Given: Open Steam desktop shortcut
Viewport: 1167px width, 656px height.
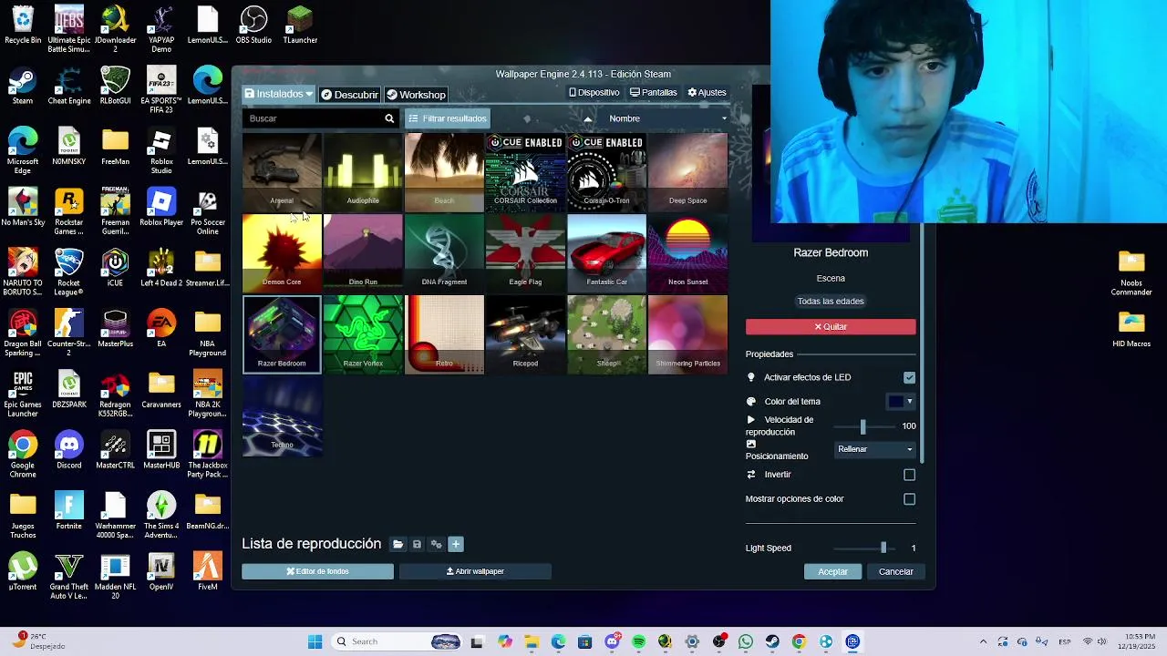Looking at the screenshot, I should (23, 87).
